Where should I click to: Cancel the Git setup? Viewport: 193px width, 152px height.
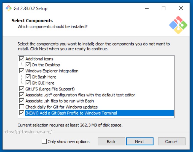pyautogui.click(x=171, y=142)
